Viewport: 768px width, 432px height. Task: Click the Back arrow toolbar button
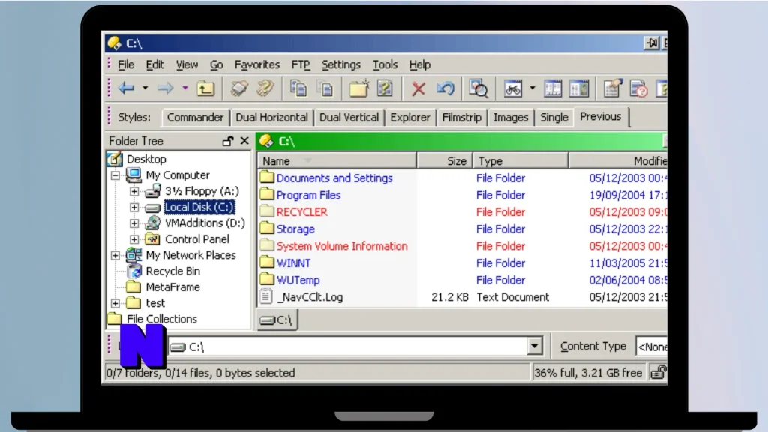coord(126,88)
